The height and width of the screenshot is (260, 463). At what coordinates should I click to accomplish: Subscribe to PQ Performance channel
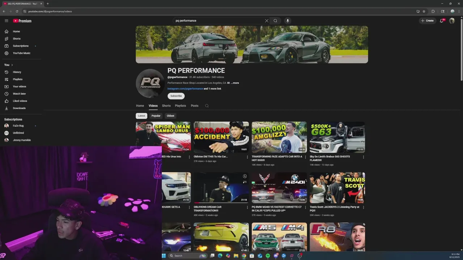click(176, 96)
